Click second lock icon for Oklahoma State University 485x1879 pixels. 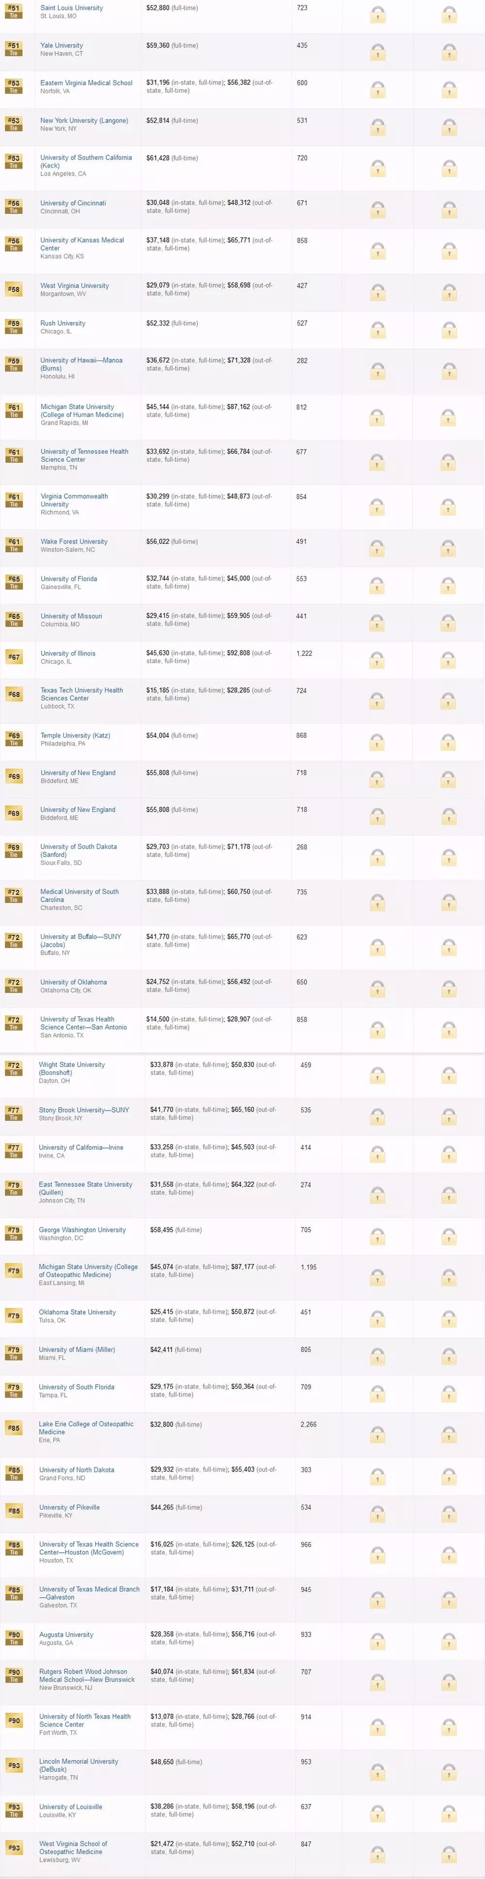(x=449, y=1319)
